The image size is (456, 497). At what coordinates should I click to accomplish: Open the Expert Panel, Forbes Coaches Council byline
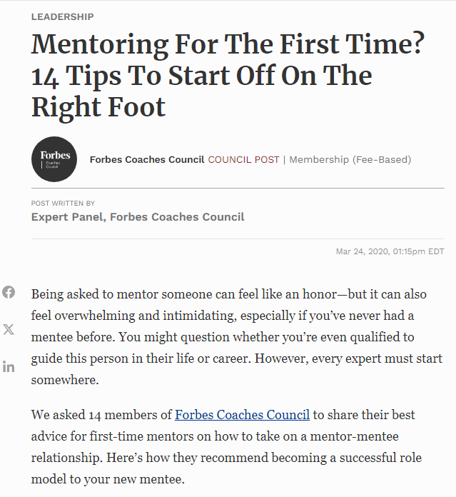point(138,217)
